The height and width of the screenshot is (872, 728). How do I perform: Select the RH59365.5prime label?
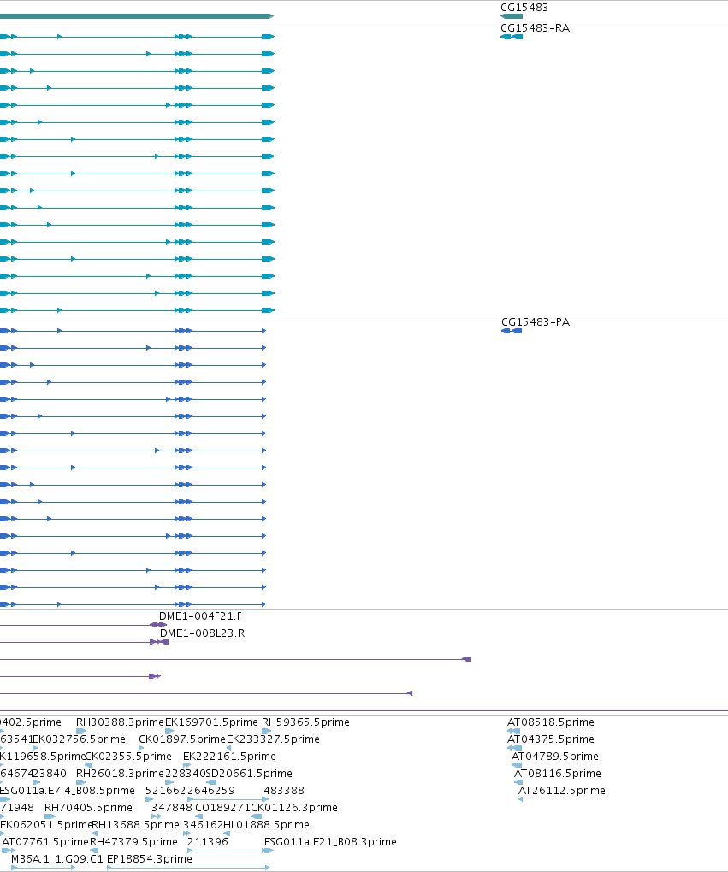(305, 722)
